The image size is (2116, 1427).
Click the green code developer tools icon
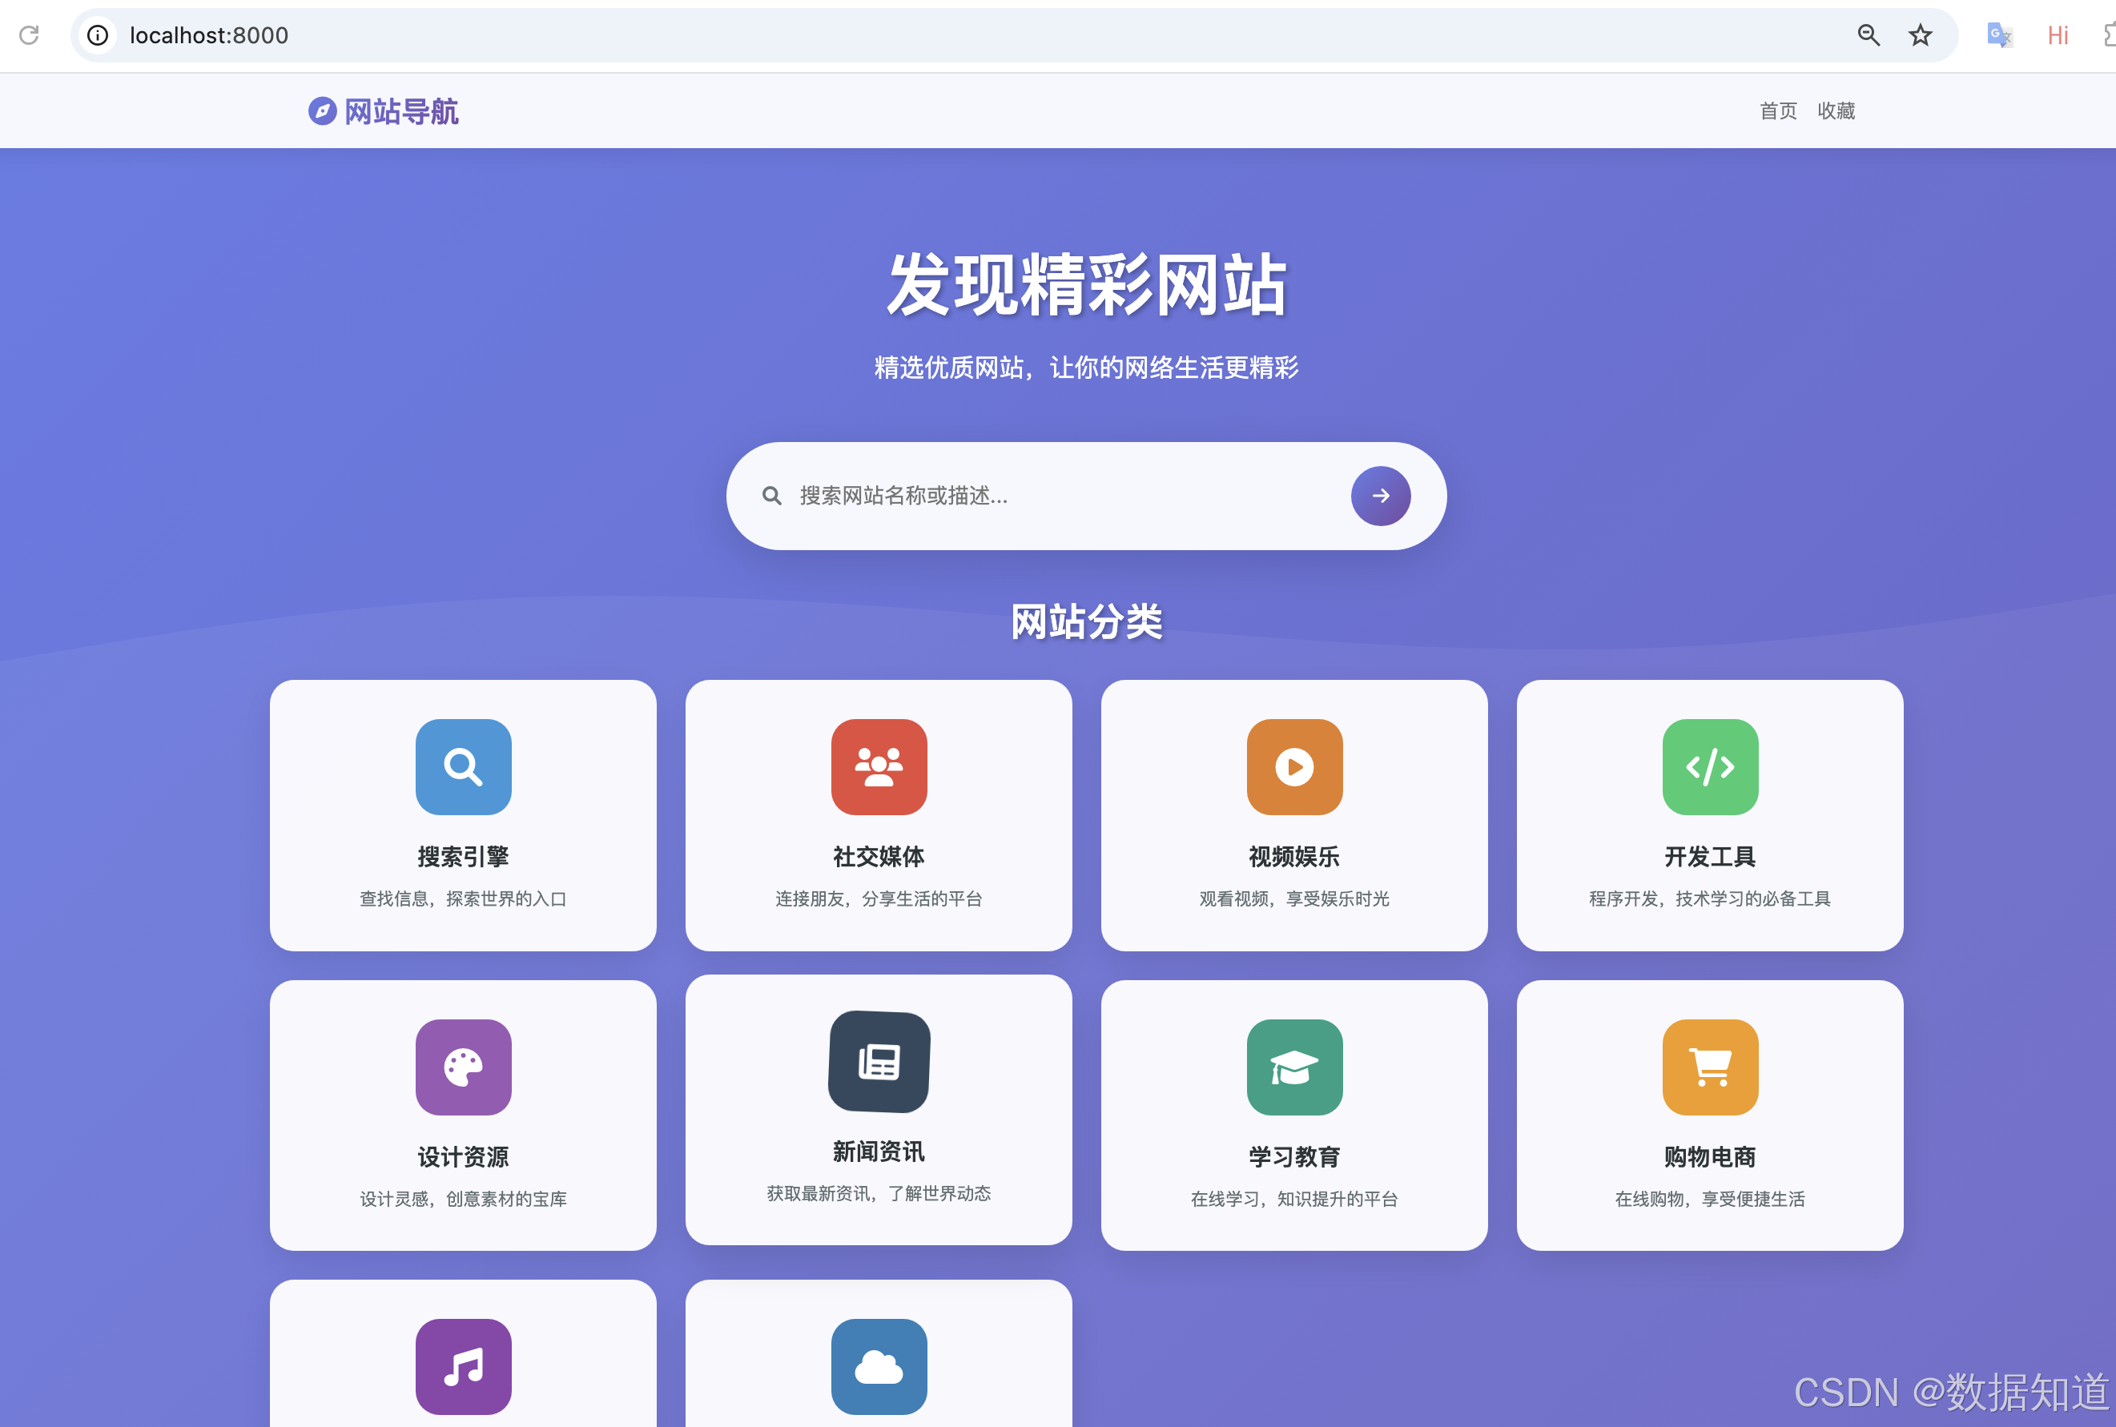click(1709, 767)
